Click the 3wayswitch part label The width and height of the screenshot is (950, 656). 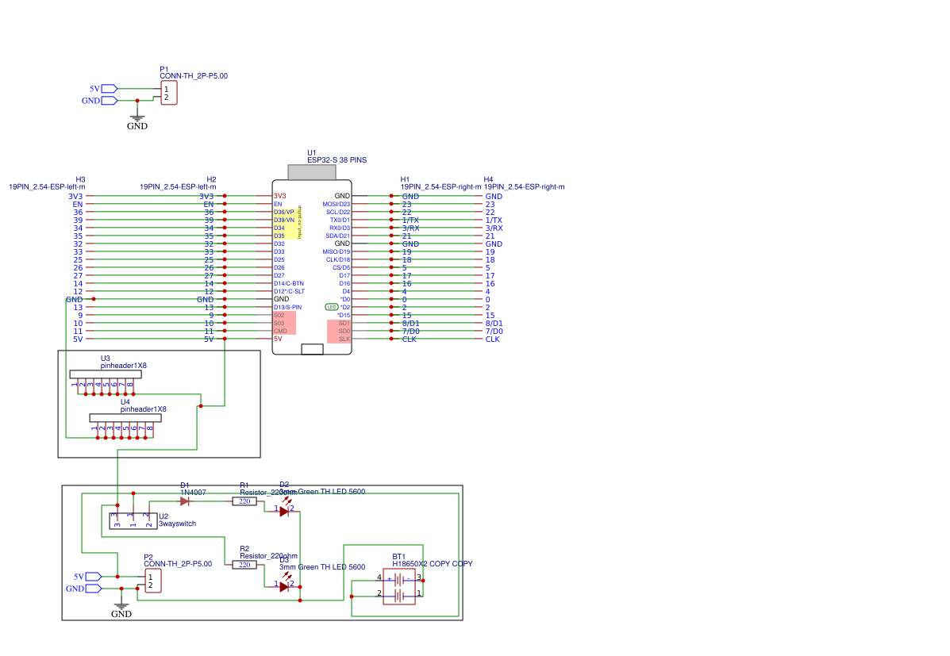(178, 524)
